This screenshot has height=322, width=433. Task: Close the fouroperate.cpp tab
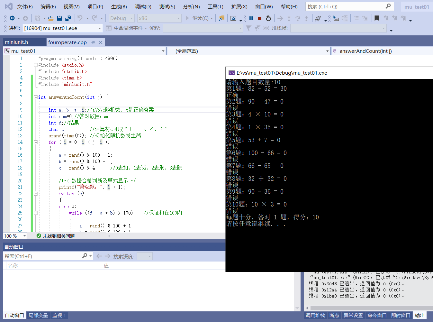(x=101, y=42)
